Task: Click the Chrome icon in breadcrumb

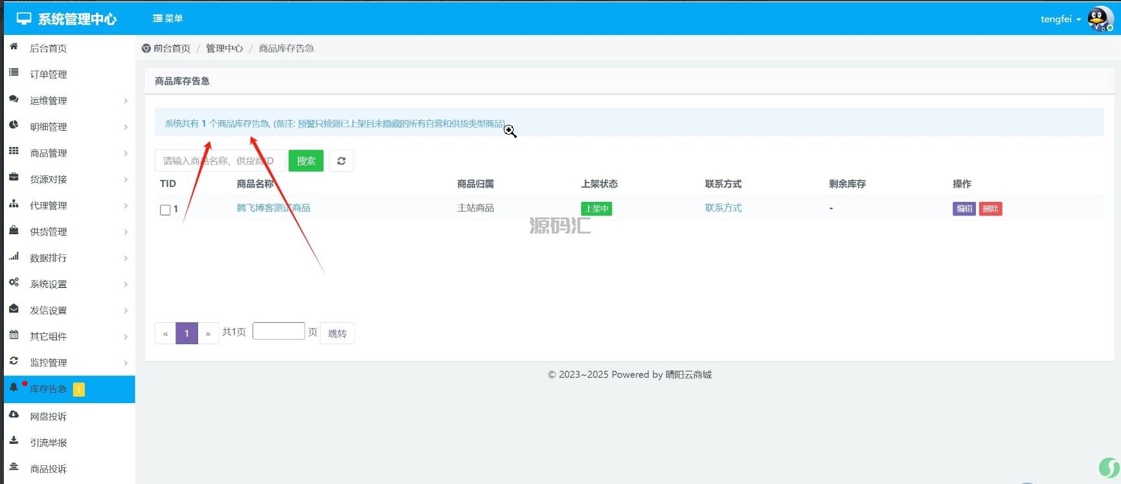Action: [x=146, y=49]
